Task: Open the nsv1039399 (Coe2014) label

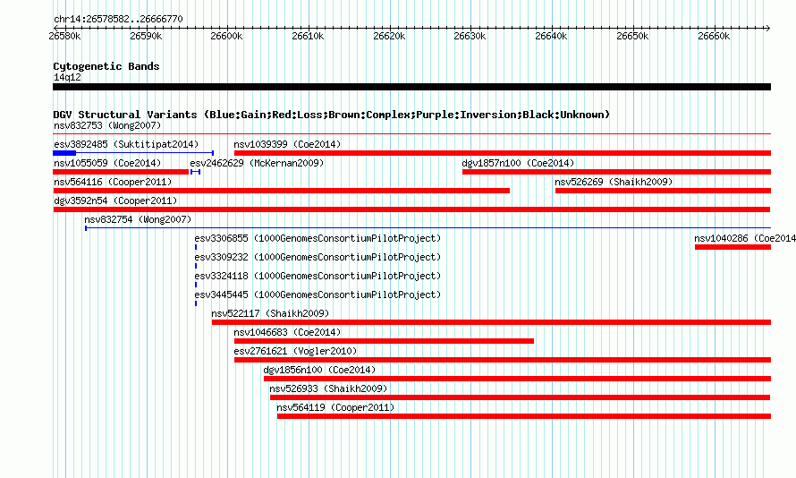Action: [x=287, y=144]
